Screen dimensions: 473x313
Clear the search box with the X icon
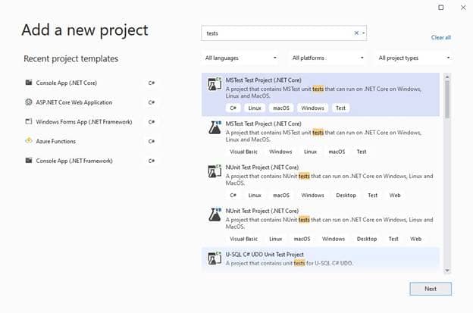[x=356, y=33]
